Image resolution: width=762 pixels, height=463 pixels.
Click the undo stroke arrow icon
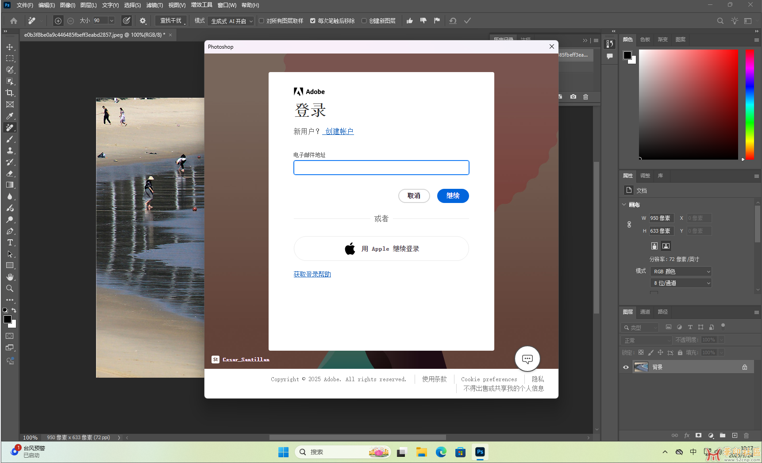[x=453, y=21]
